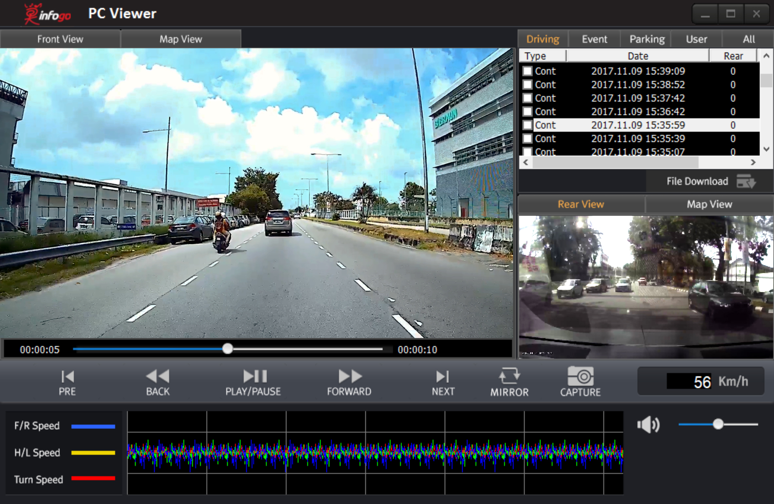Click the unplayed portion of seek bar
The width and height of the screenshot is (774, 504).
point(308,349)
